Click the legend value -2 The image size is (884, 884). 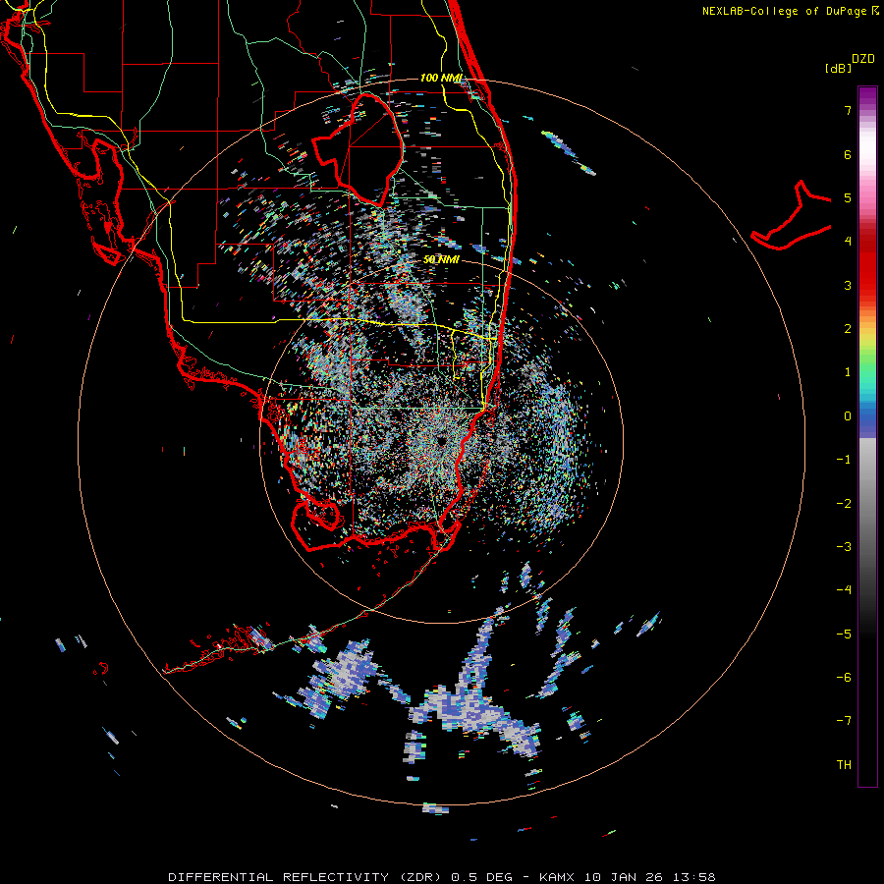[x=844, y=503]
